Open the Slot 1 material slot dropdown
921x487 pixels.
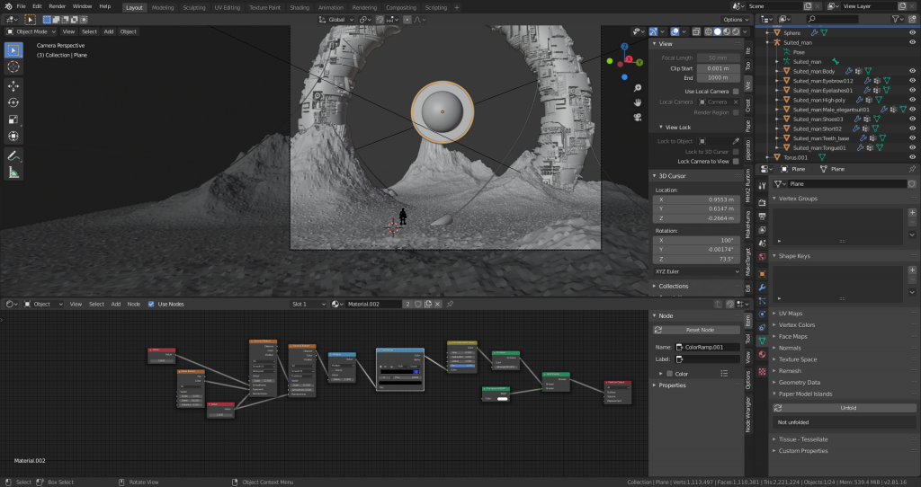pos(308,304)
